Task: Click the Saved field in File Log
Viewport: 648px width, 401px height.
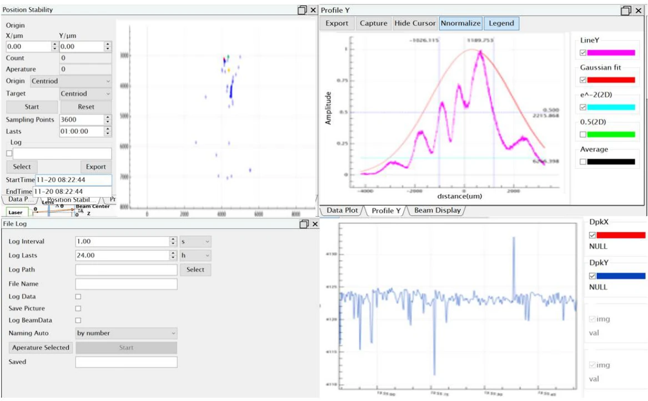Action: [127, 362]
